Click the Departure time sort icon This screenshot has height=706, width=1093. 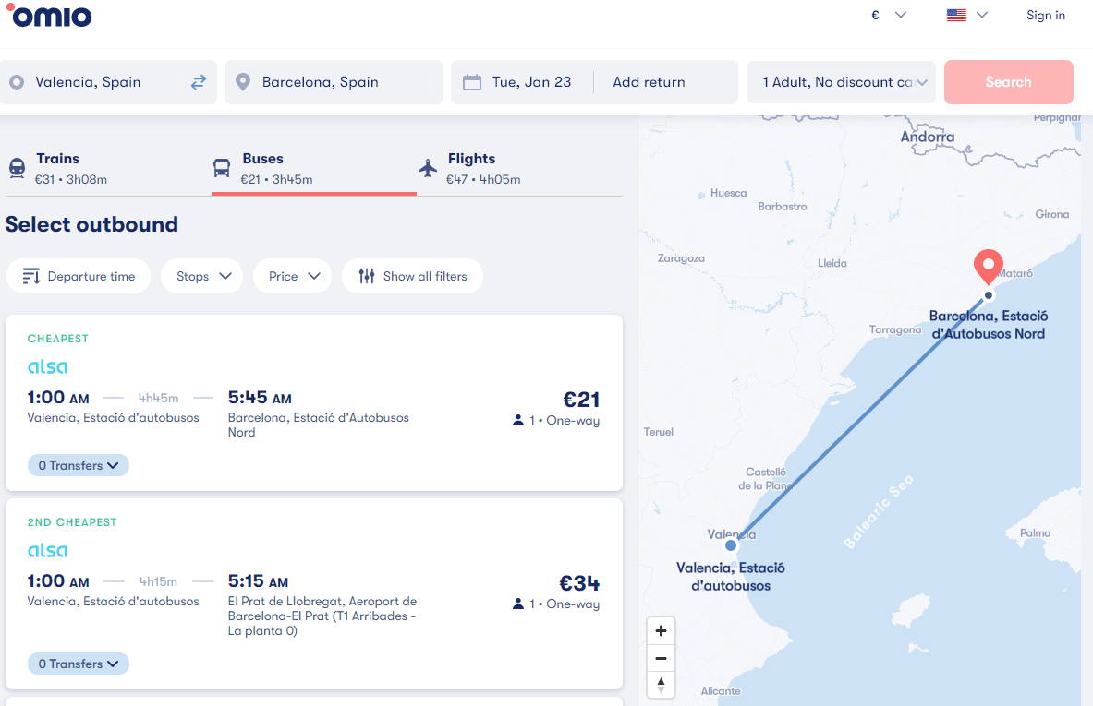coord(30,275)
